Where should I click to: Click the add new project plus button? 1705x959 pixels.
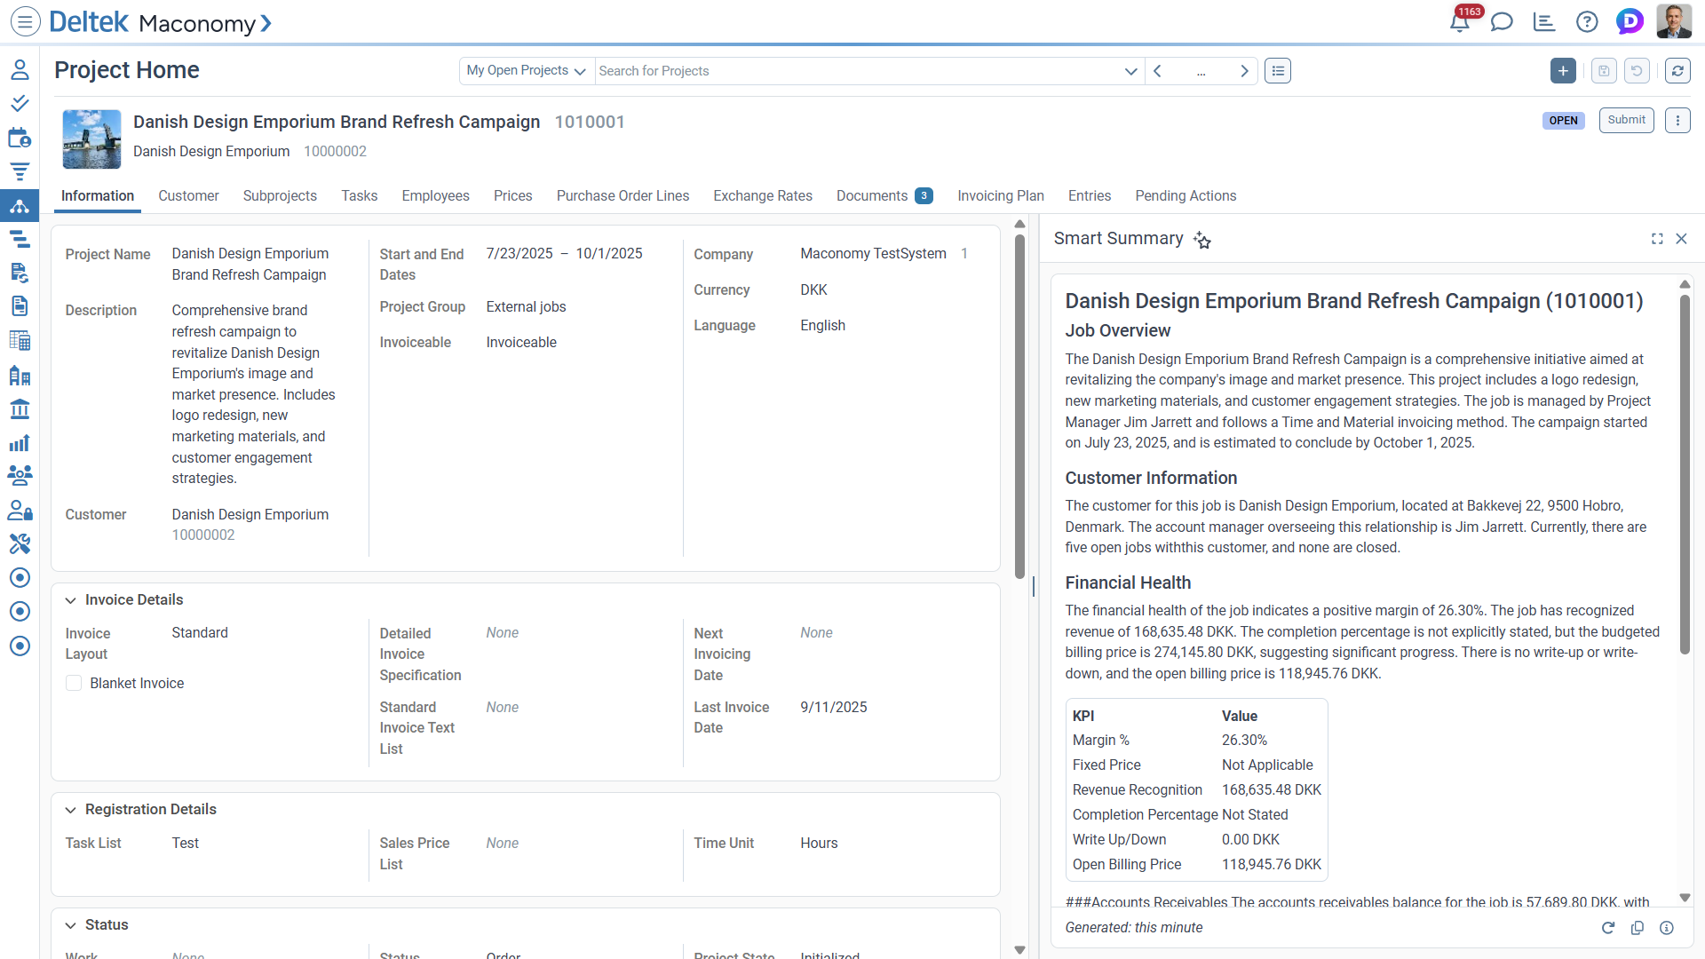coord(1563,71)
